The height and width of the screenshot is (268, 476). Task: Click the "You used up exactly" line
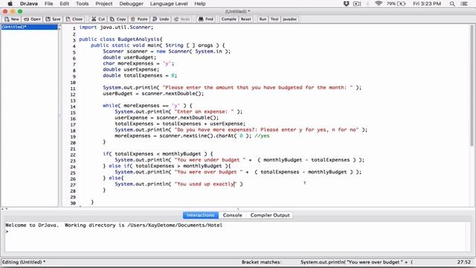tap(178, 184)
